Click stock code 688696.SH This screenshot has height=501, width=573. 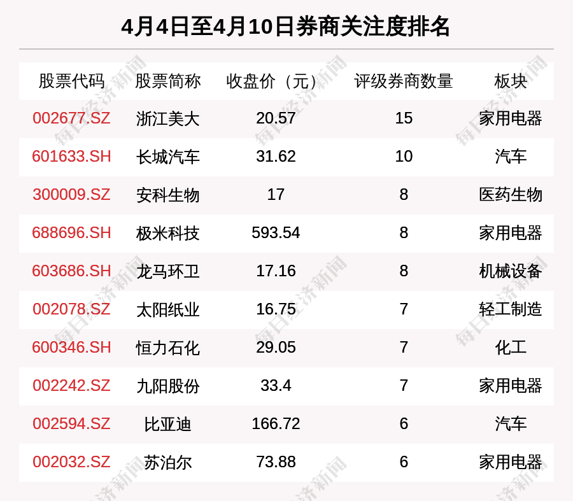click(71, 233)
